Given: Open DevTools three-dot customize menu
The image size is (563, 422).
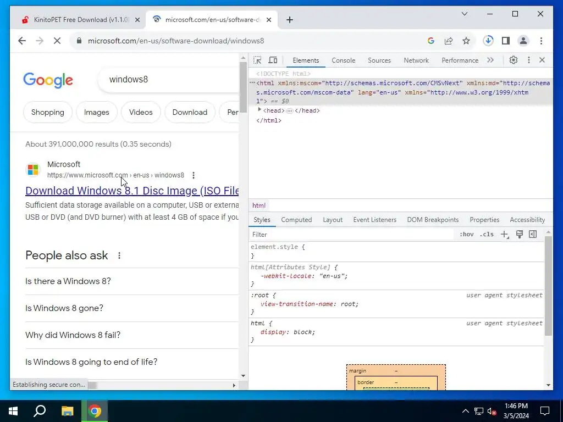Looking at the screenshot, I should [x=528, y=60].
